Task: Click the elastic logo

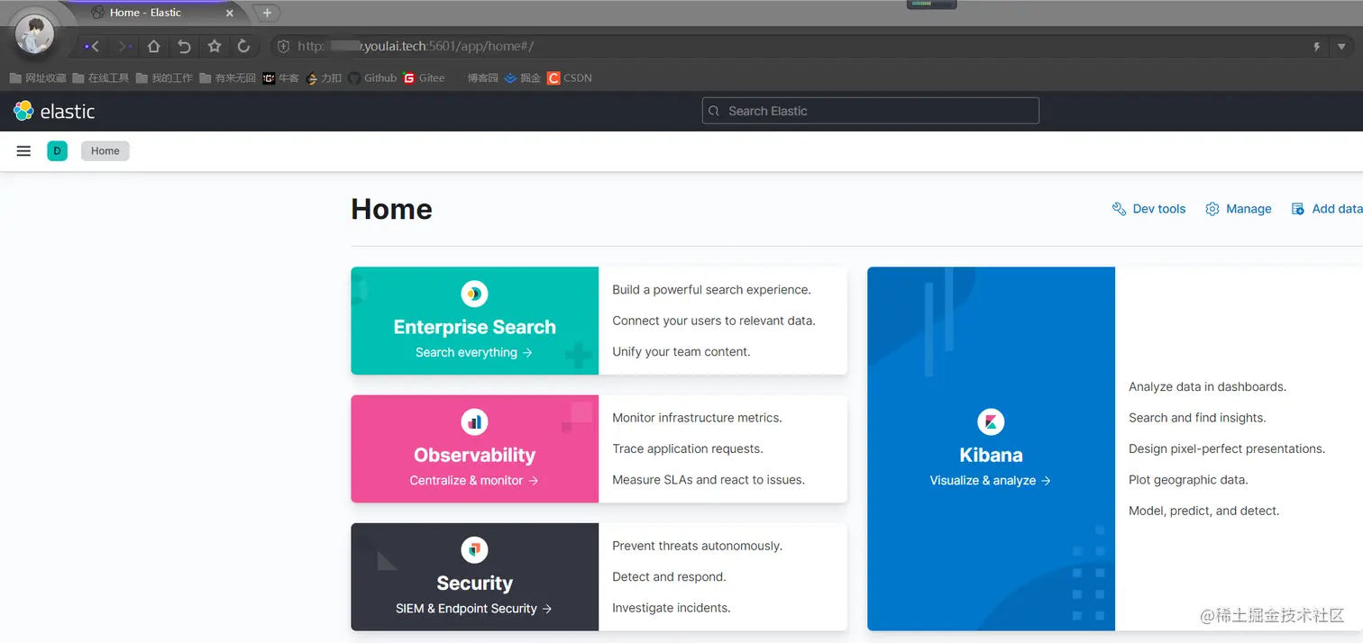Action: tap(54, 111)
